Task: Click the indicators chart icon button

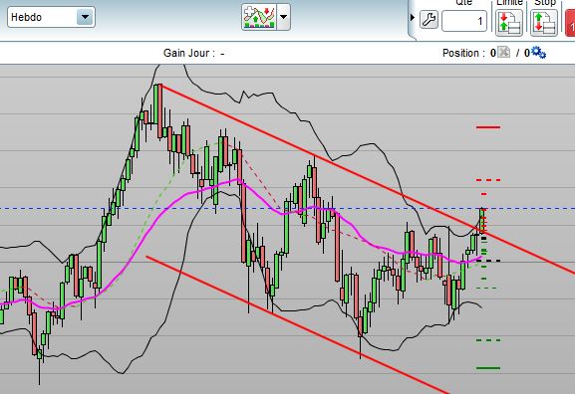Action: [259, 17]
